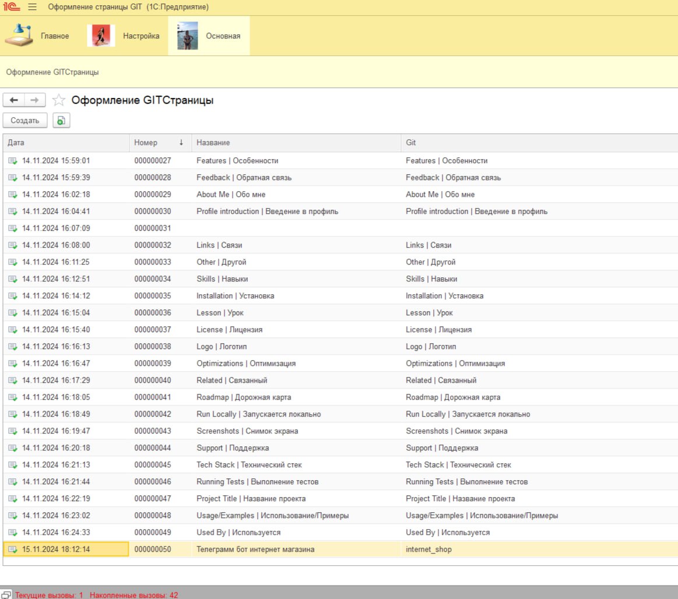This screenshot has width=678, height=599.
Task: Click the 1C logo icon
Action: click(12, 7)
